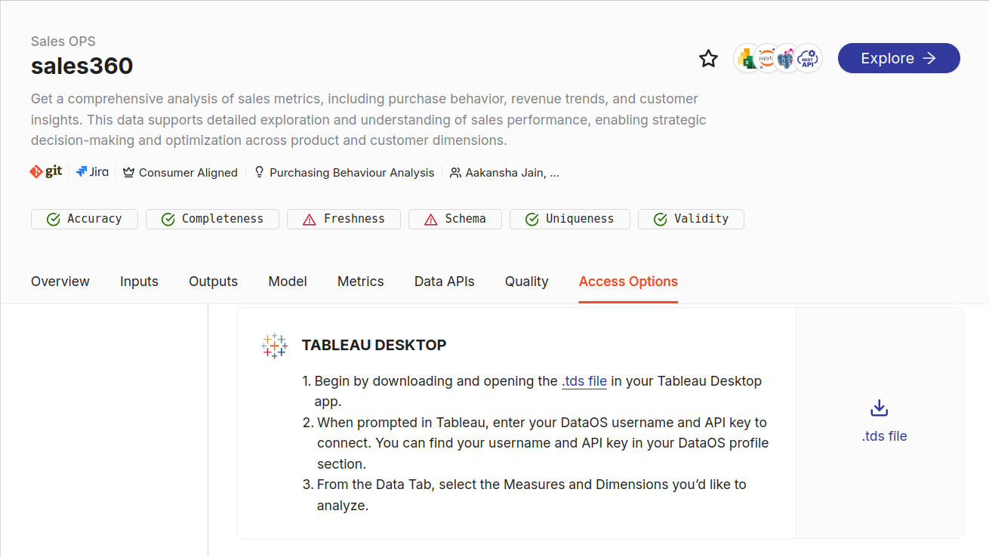Click the Validity quality badge
The height and width of the screenshot is (557, 989).
pos(691,219)
